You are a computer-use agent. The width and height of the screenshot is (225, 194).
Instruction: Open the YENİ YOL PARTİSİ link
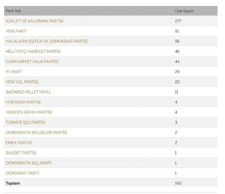pos(22,82)
